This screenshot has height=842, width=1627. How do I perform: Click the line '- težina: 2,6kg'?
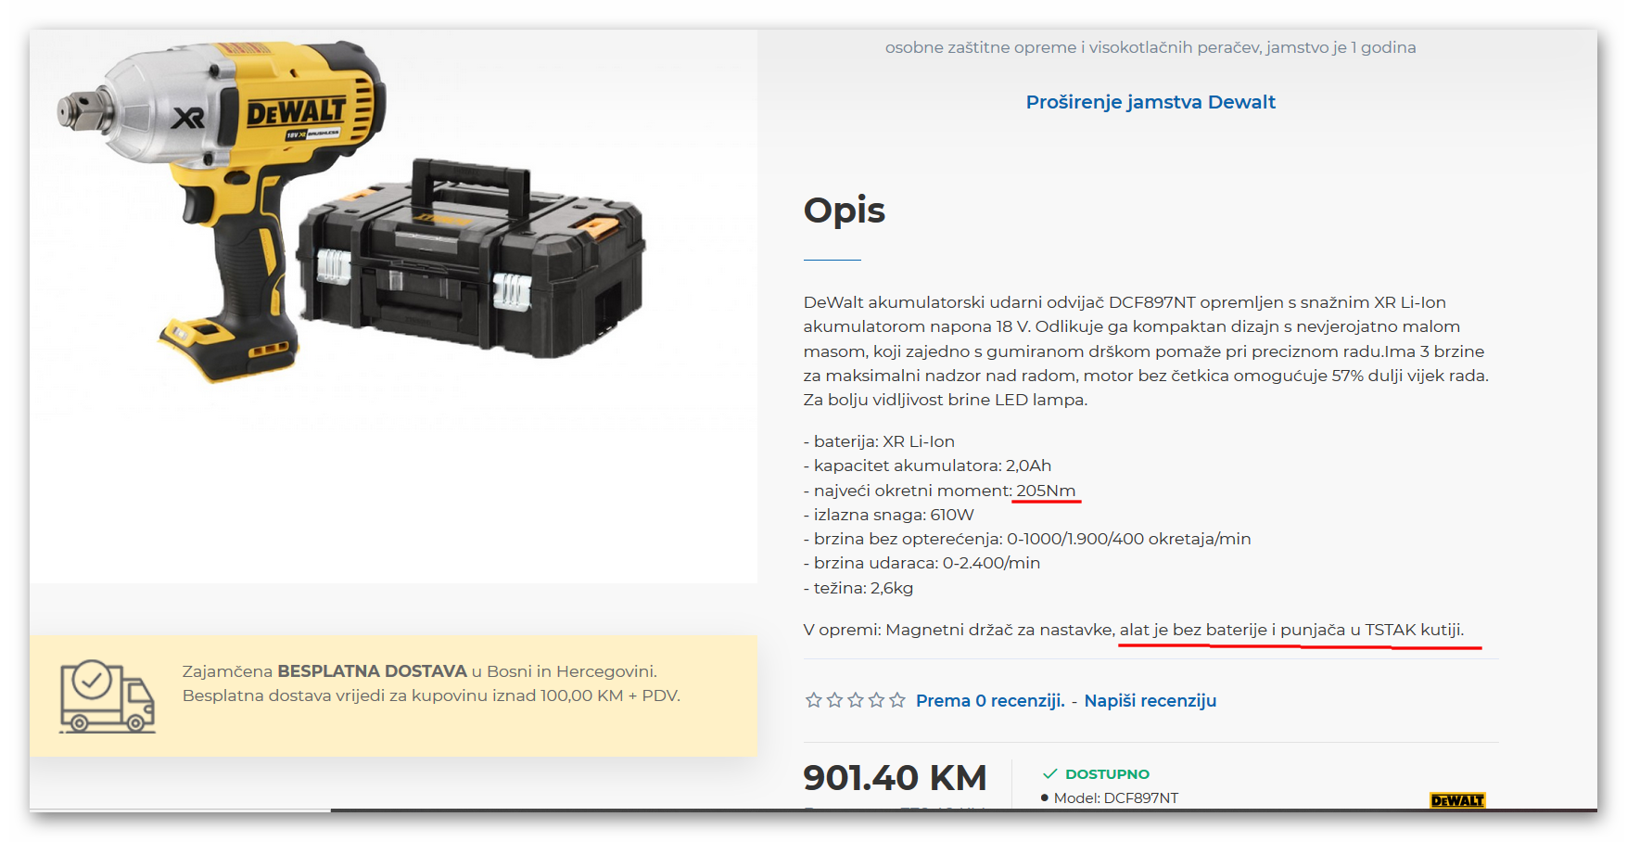point(858,588)
